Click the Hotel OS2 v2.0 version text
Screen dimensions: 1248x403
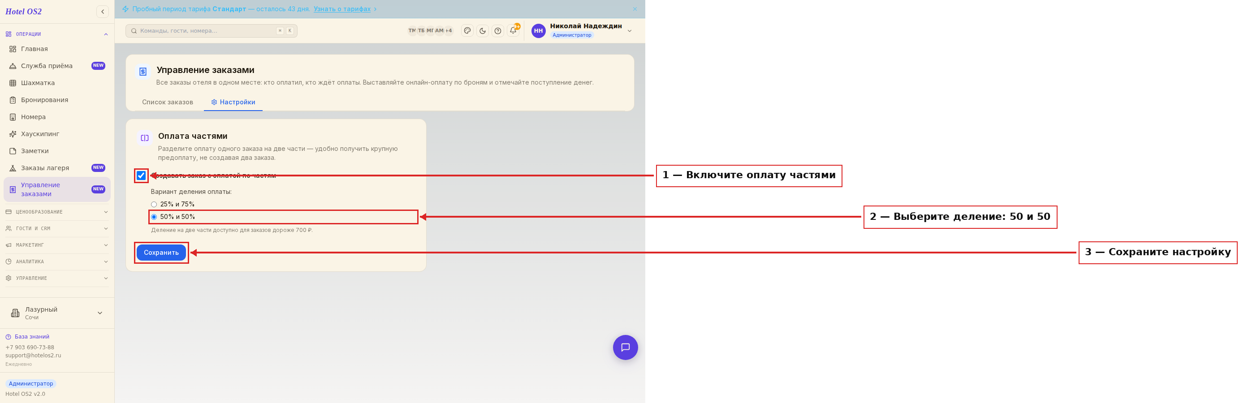[25, 394]
